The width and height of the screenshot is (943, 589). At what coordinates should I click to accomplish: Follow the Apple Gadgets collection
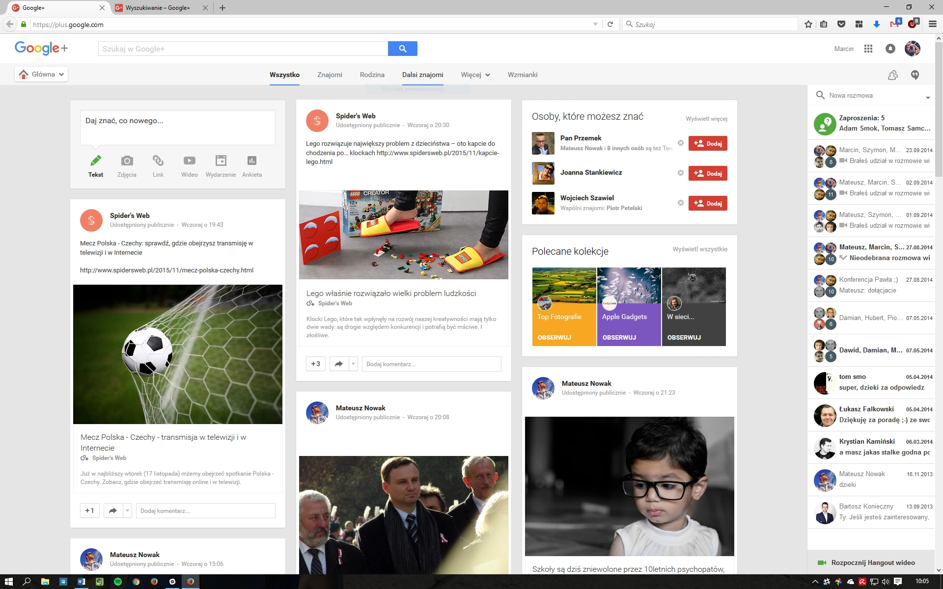tap(619, 337)
